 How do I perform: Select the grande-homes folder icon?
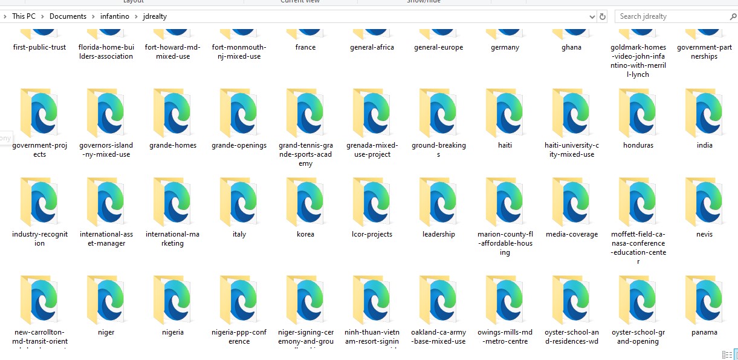pos(172,114)
